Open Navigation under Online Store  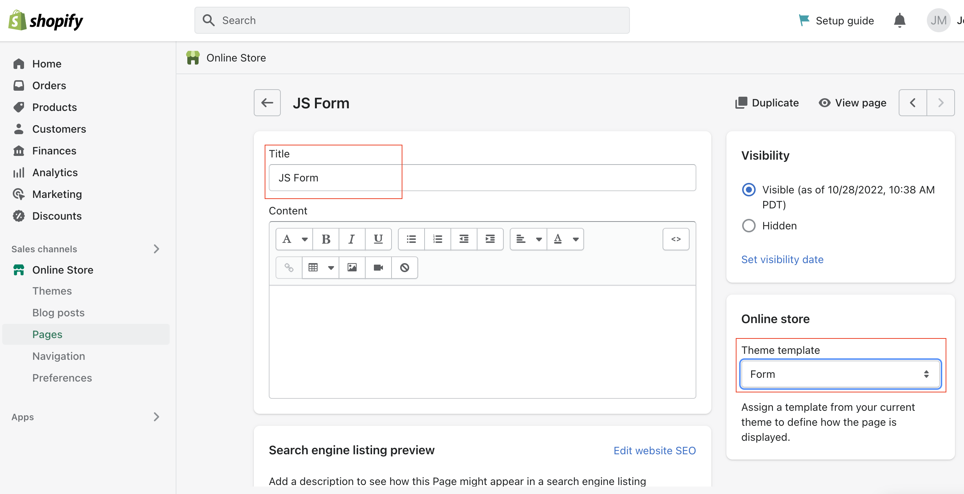59,356
